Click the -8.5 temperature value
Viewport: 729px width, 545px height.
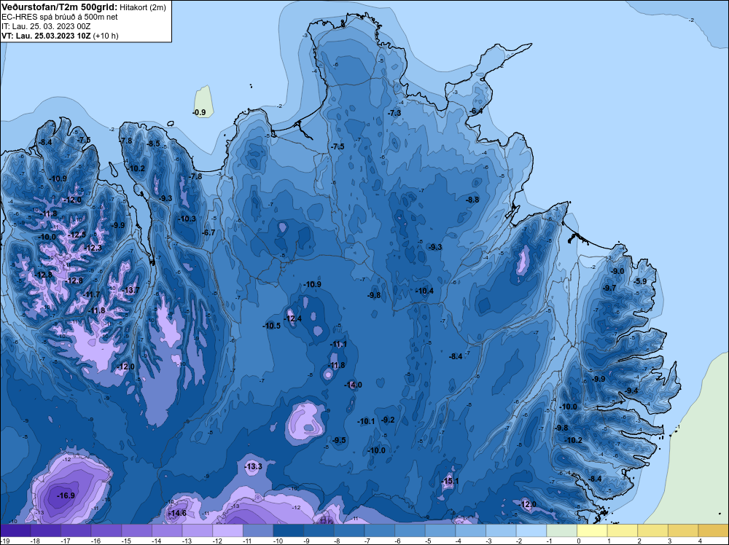(x=153, y=144)
